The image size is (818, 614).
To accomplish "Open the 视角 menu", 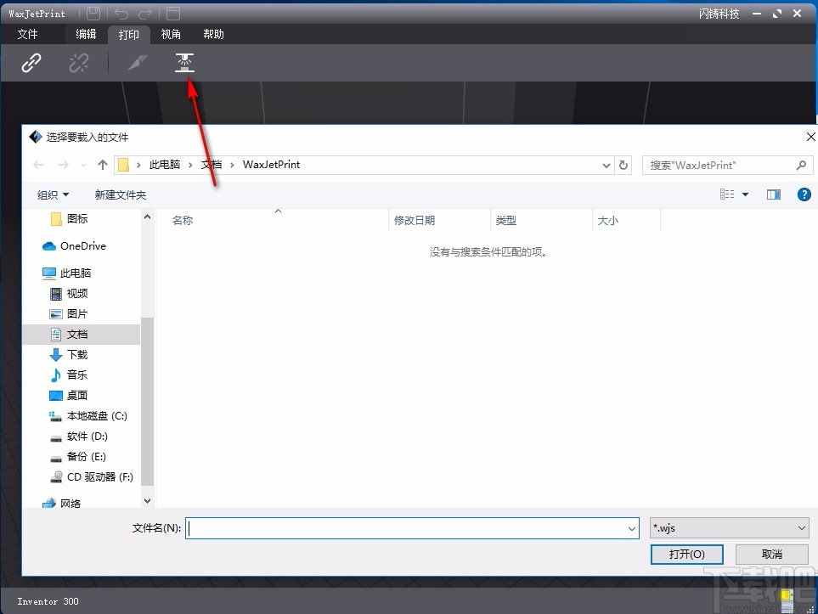I will 171,35.
